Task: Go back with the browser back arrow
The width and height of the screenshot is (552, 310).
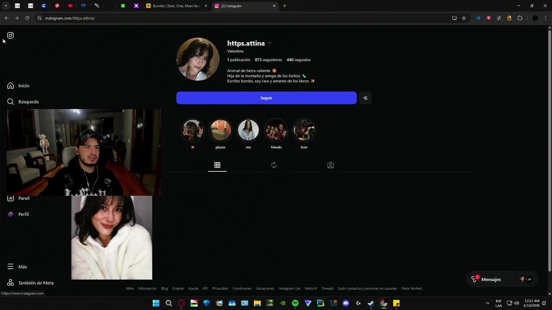Action: (6, 18)
